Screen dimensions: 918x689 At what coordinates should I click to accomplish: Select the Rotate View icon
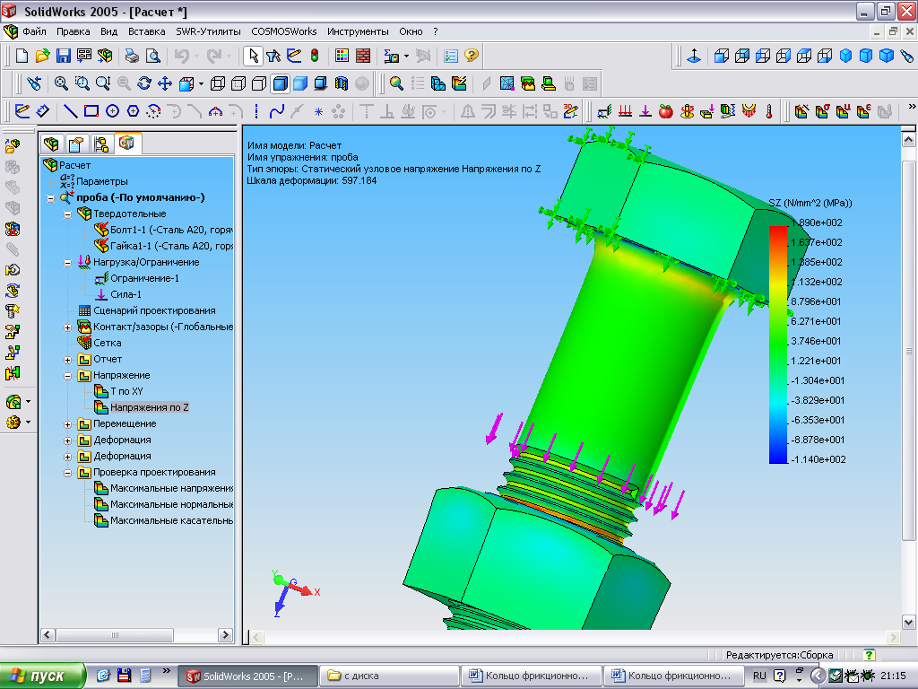pos(144,83)
